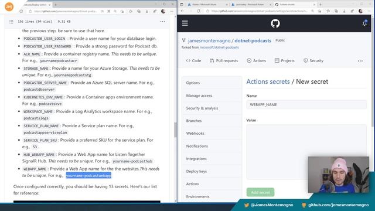Reload the page in the right browser window
The image size is (375, 211).
(199, 11)
